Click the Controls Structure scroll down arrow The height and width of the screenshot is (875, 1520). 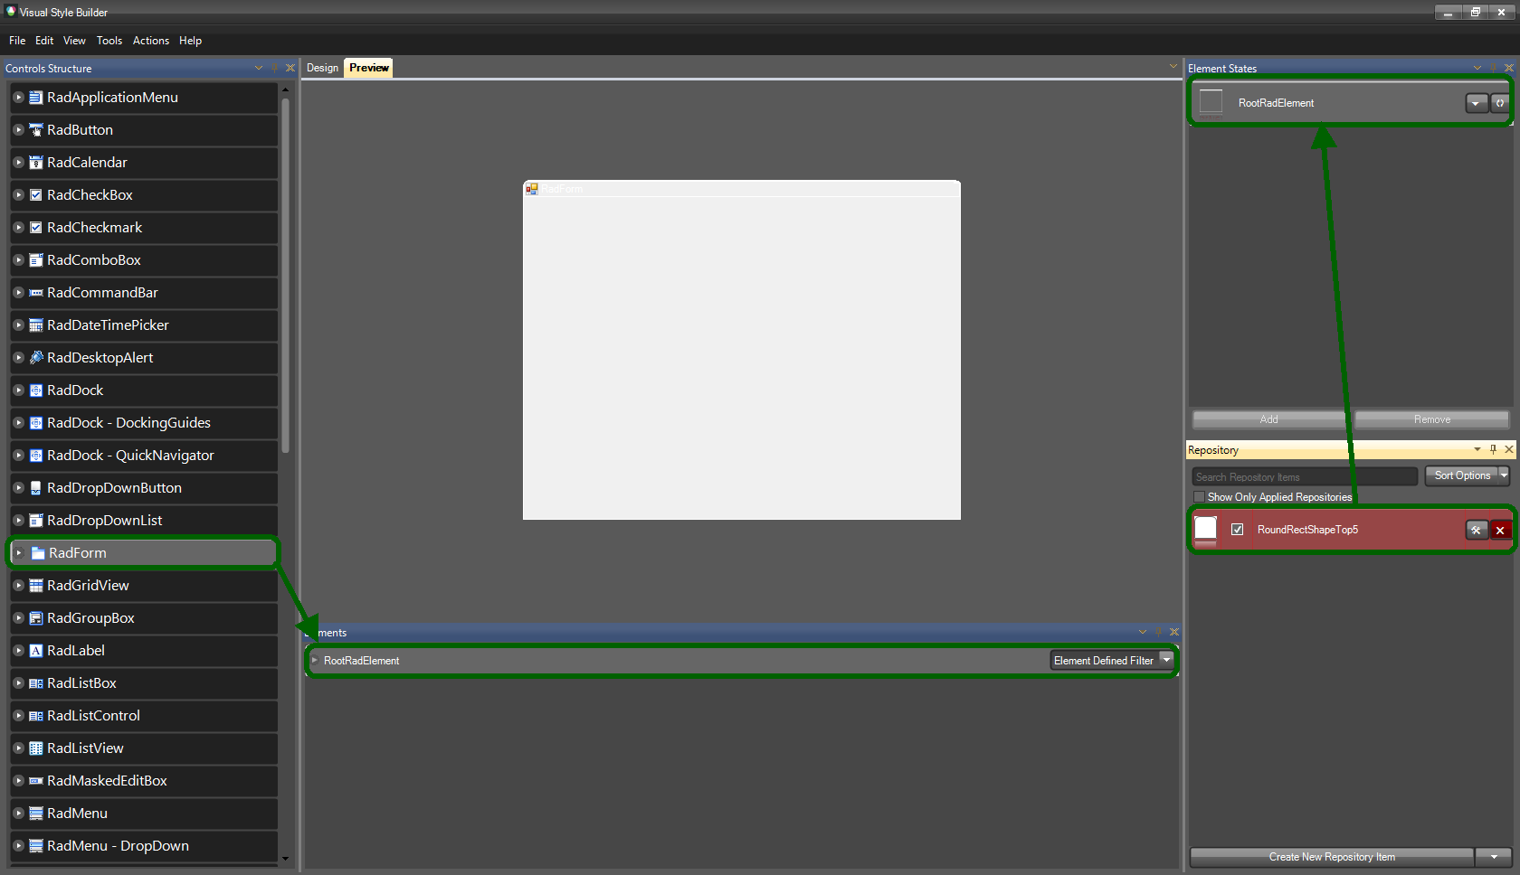click(x=286, y=859)
